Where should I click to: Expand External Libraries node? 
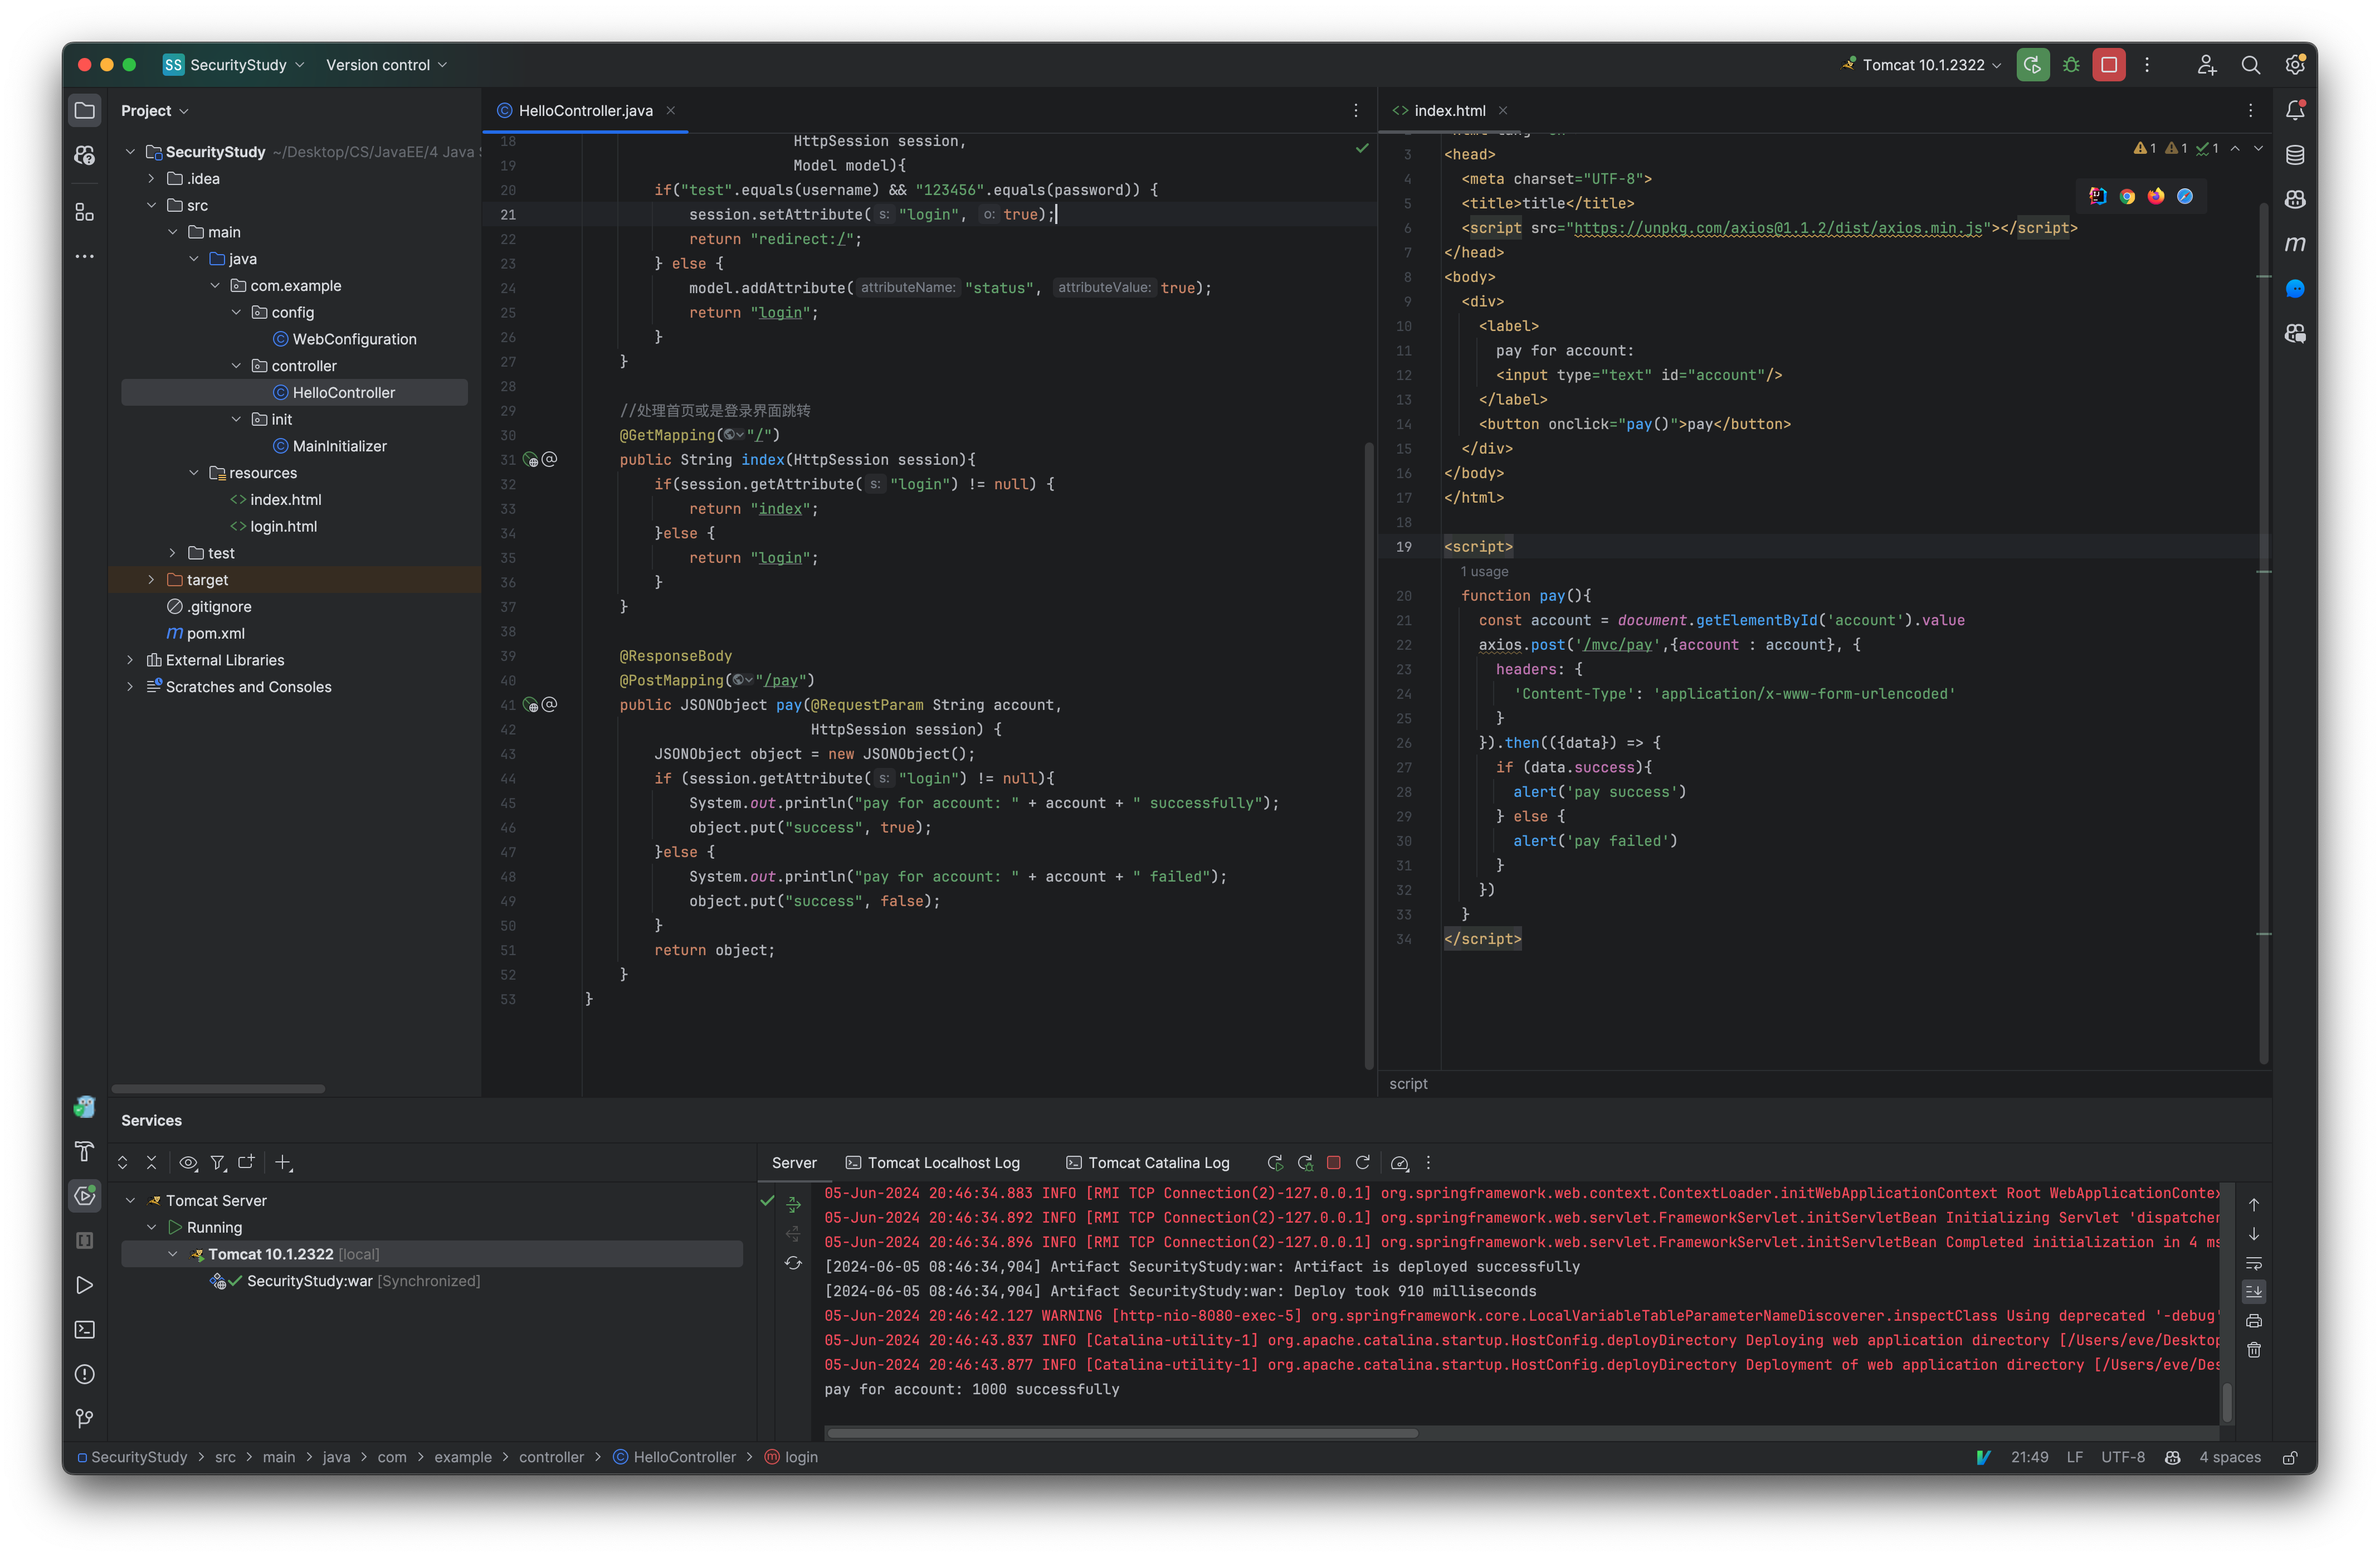130,660
